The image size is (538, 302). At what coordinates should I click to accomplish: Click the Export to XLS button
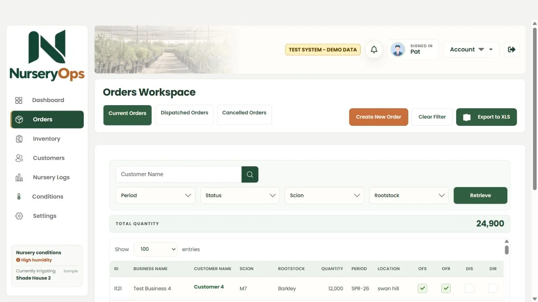point(486,117)
